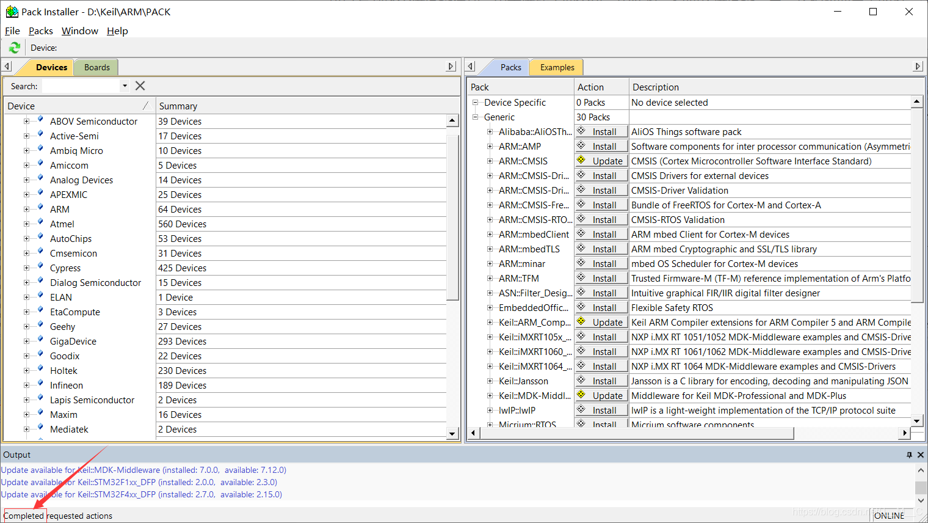Screen dimensions: 928x523
Task: Update the ARM::CMSIS pack
Action: tap(601, 161)
